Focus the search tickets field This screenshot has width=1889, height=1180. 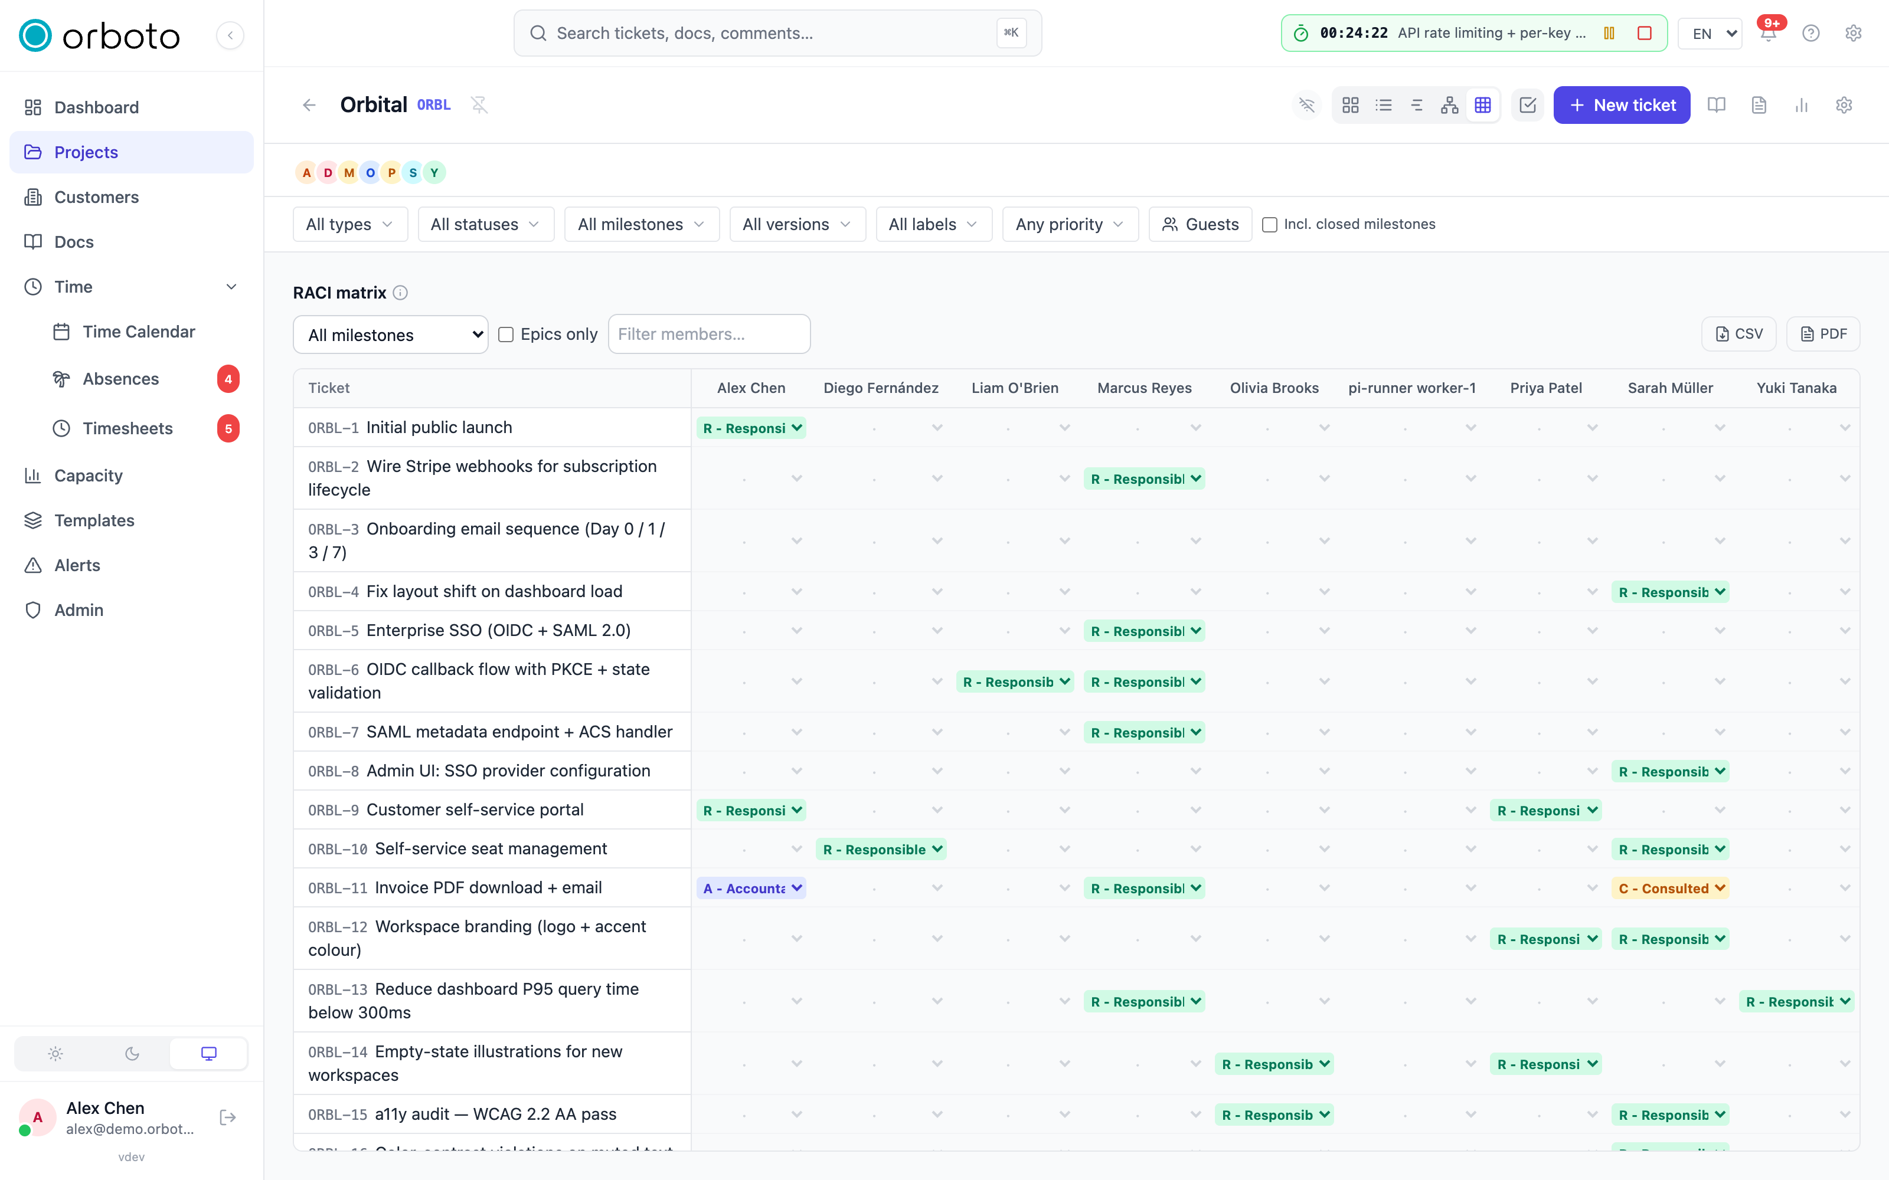pyautogui.click(x=777, y=33)
